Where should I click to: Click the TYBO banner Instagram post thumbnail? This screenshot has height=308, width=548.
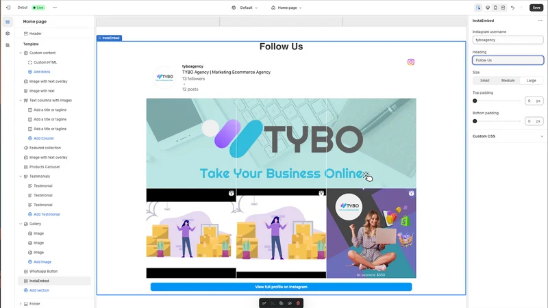[281, 143]
